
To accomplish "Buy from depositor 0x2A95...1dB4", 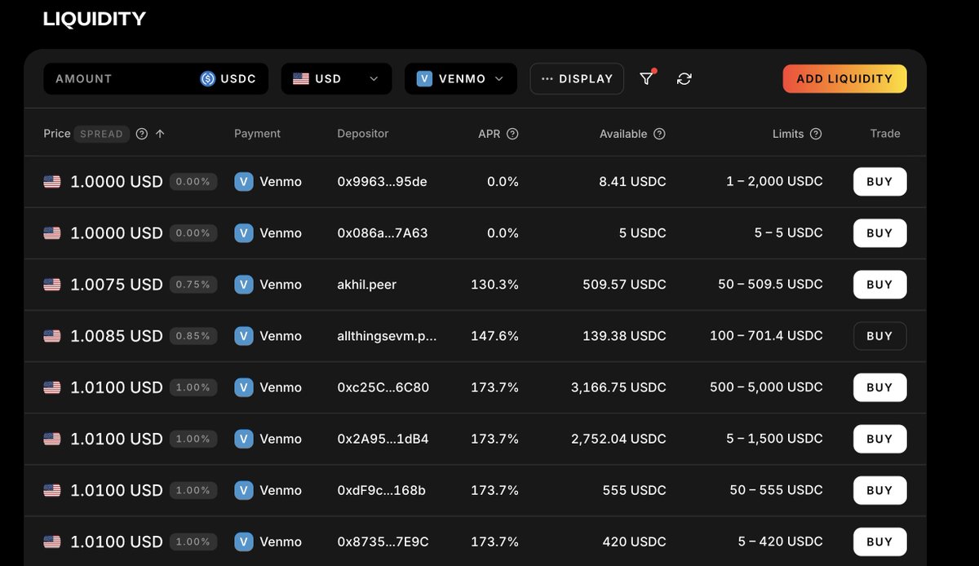I will click(879, 438).
